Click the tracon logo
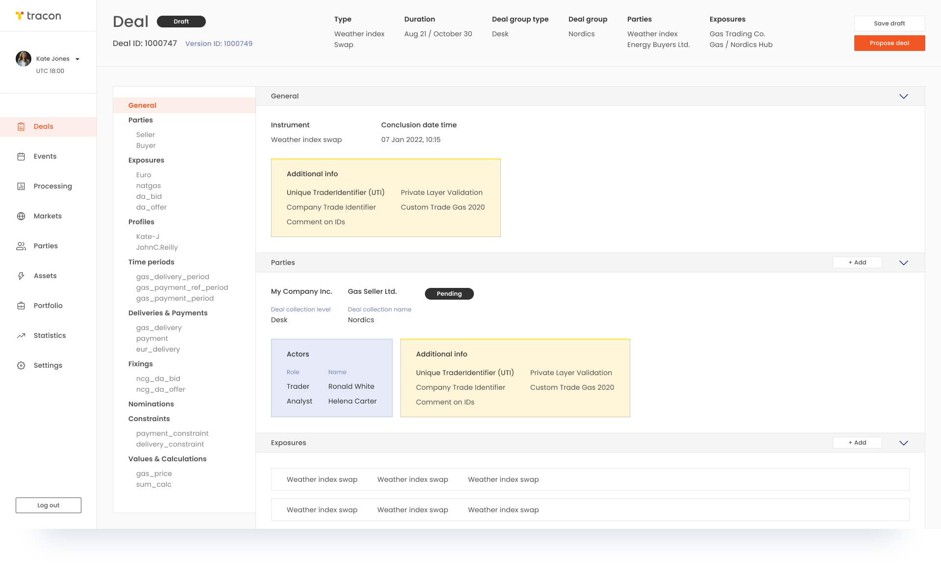941x568 pixels. (x=38, y=16)
